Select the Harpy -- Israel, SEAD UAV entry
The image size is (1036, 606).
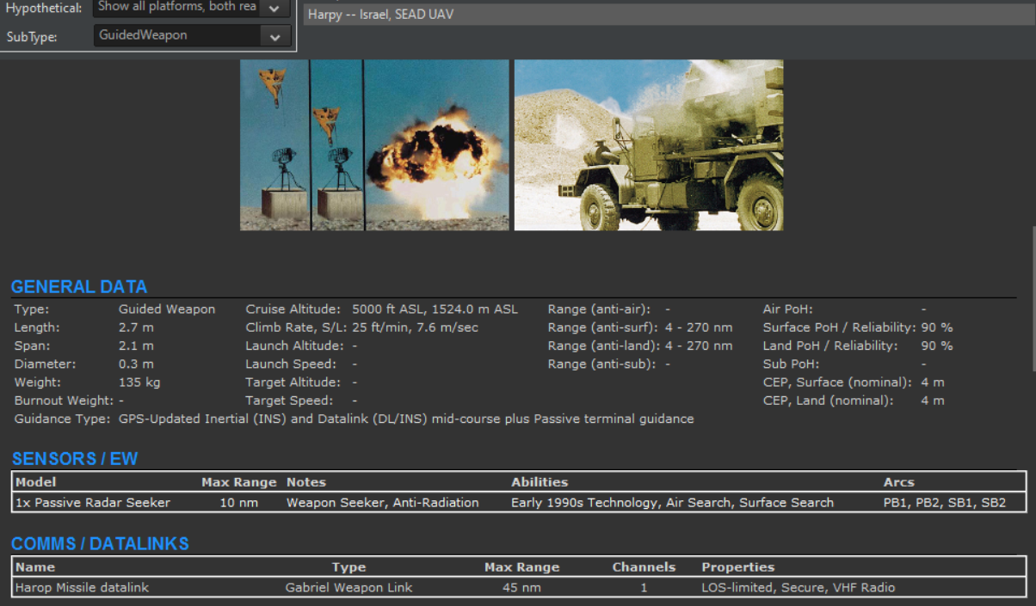tap(669, 15)
